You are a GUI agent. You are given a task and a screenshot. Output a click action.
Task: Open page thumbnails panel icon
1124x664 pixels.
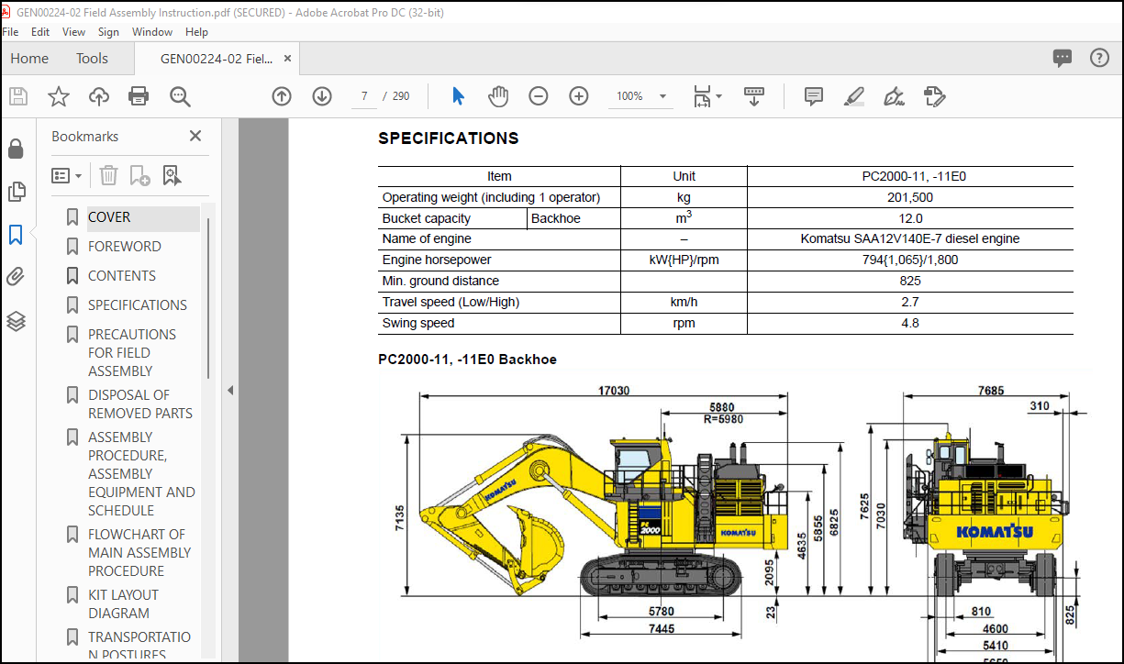point(16,192)
